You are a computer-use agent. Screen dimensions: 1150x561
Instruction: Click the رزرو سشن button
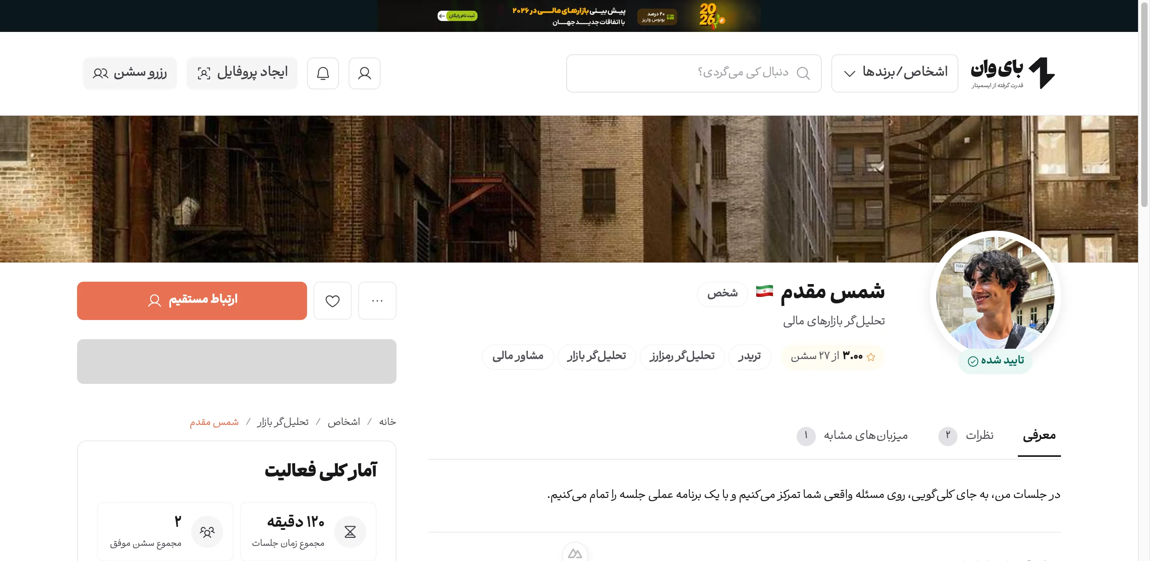130,73
